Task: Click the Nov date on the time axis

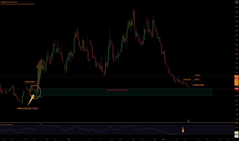Action: (x=164, y=139)
